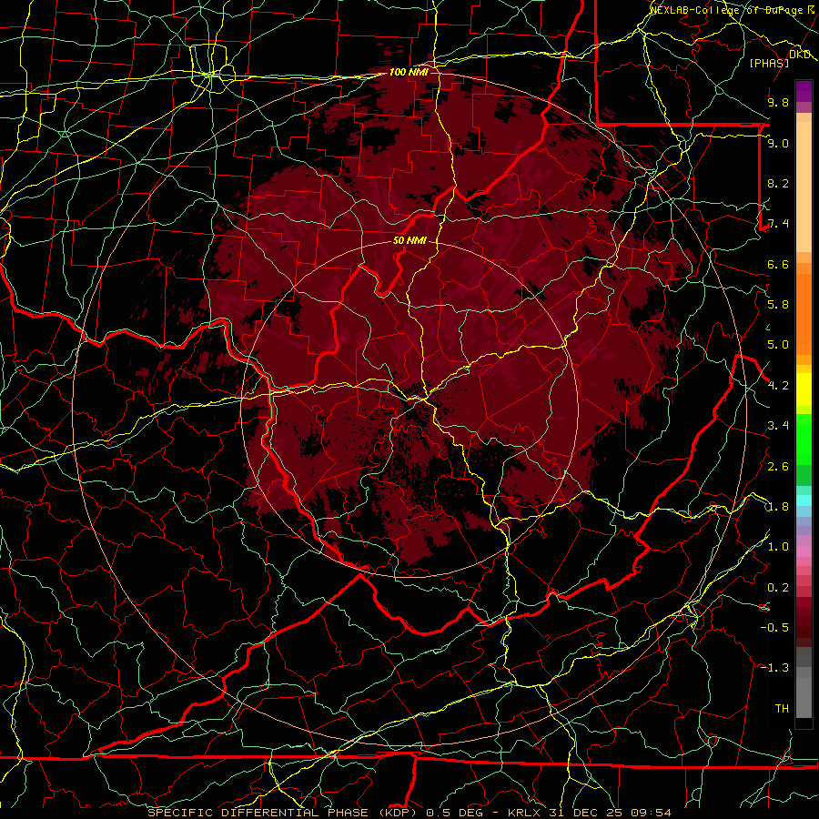Pick the dark purple band atop the color scale
Image resolution: width=819 pixels, height=819 pixels.
[x=804, y=91]
